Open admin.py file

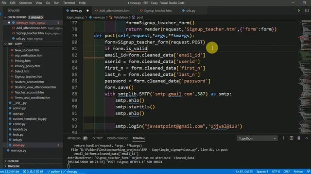tap(19, 108)
